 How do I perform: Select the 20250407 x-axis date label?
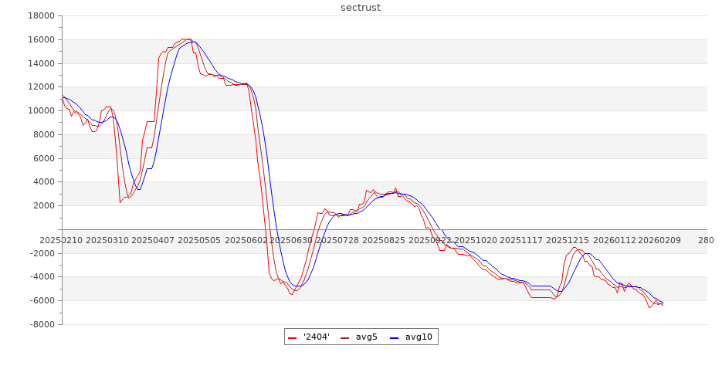pyautogui.click(x=153, y=240)
